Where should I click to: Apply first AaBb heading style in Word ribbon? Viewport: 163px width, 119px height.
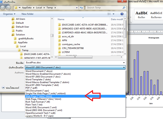tap(141, 15)
